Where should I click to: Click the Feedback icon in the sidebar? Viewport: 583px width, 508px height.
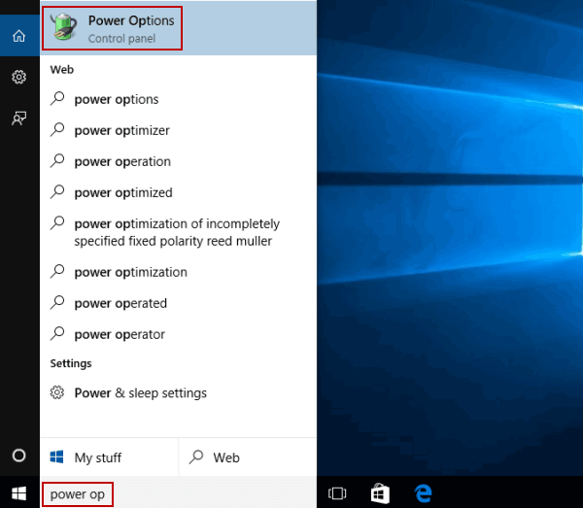[x=19, y=117]
